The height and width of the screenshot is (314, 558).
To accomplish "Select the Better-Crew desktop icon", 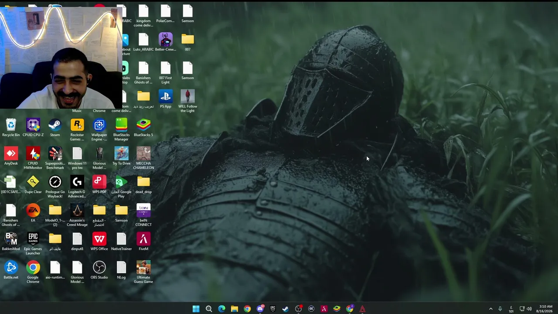I will tap(166, 42).
